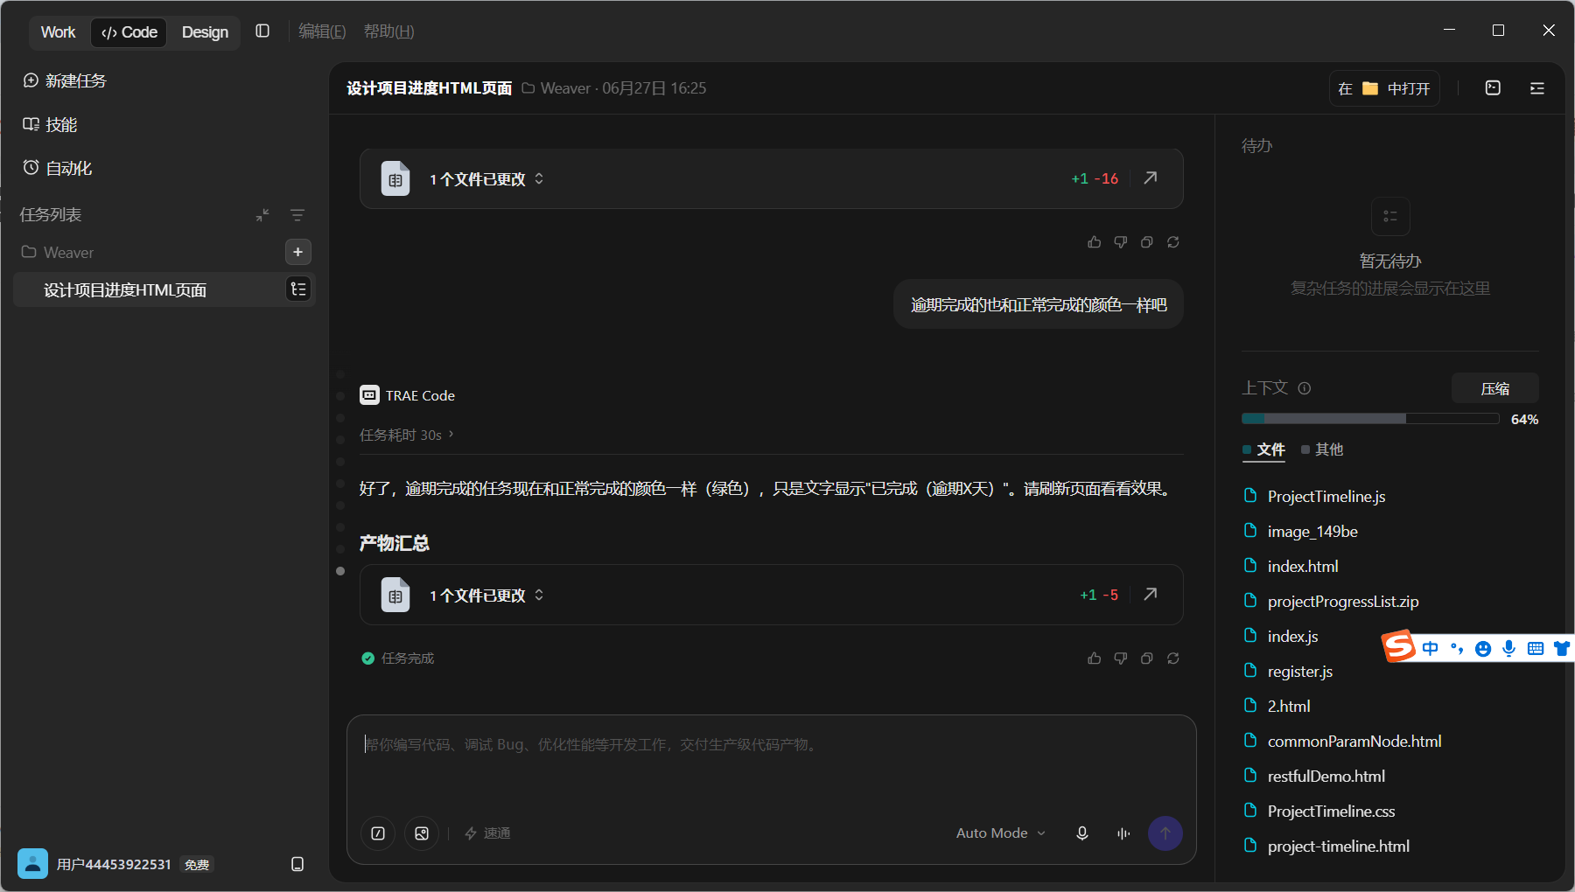This screenshot has height=892, width=1575.
Task: Click the device icon beside the user name
Action: (x=297, y=864)
